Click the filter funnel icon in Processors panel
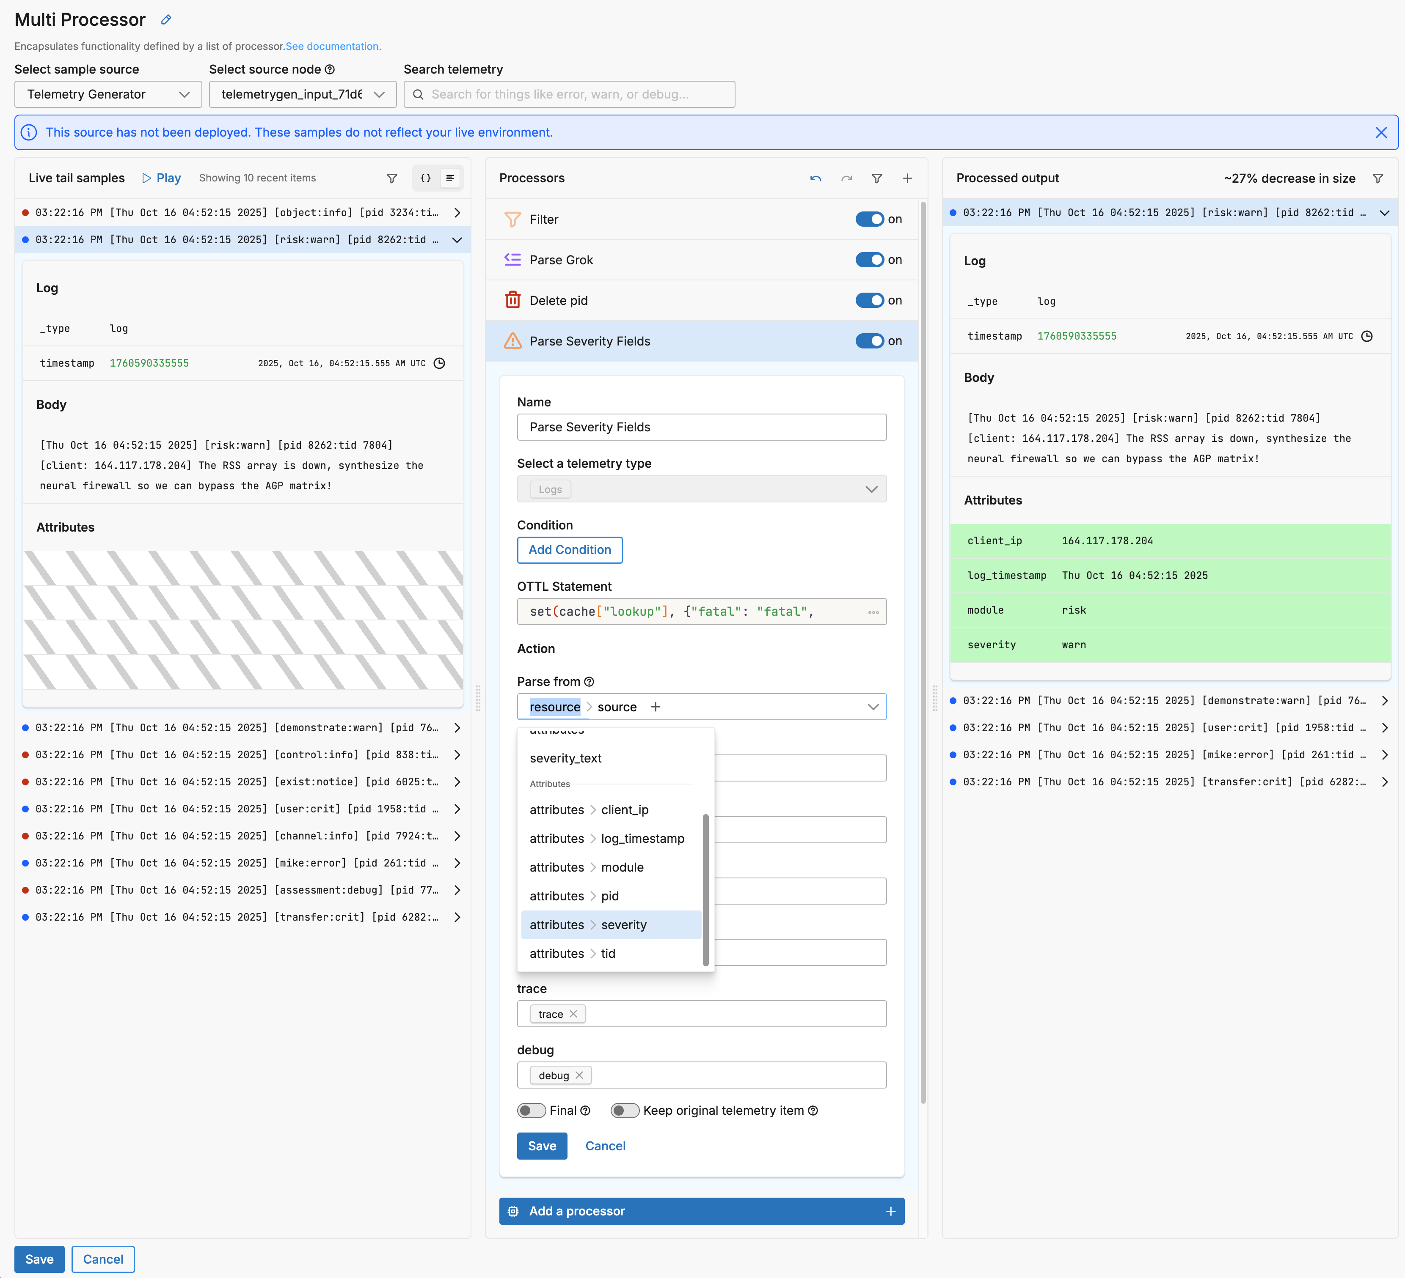 pyautogui.click(x=877, y=178)
